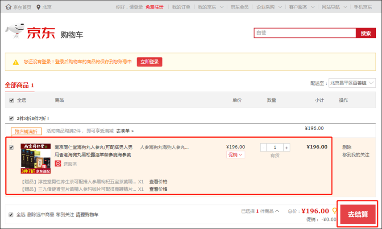382x229 pixels.
Task: Click the total price ¥196.00 at the bottom
Action: click(x=315, y=211)
